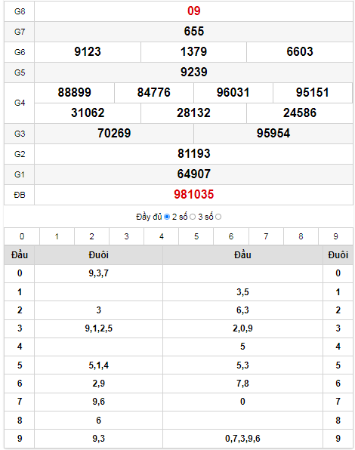Select digit 2 in number filter row
This screenshot has width=355, height=450.
click(x=91, y=236)
